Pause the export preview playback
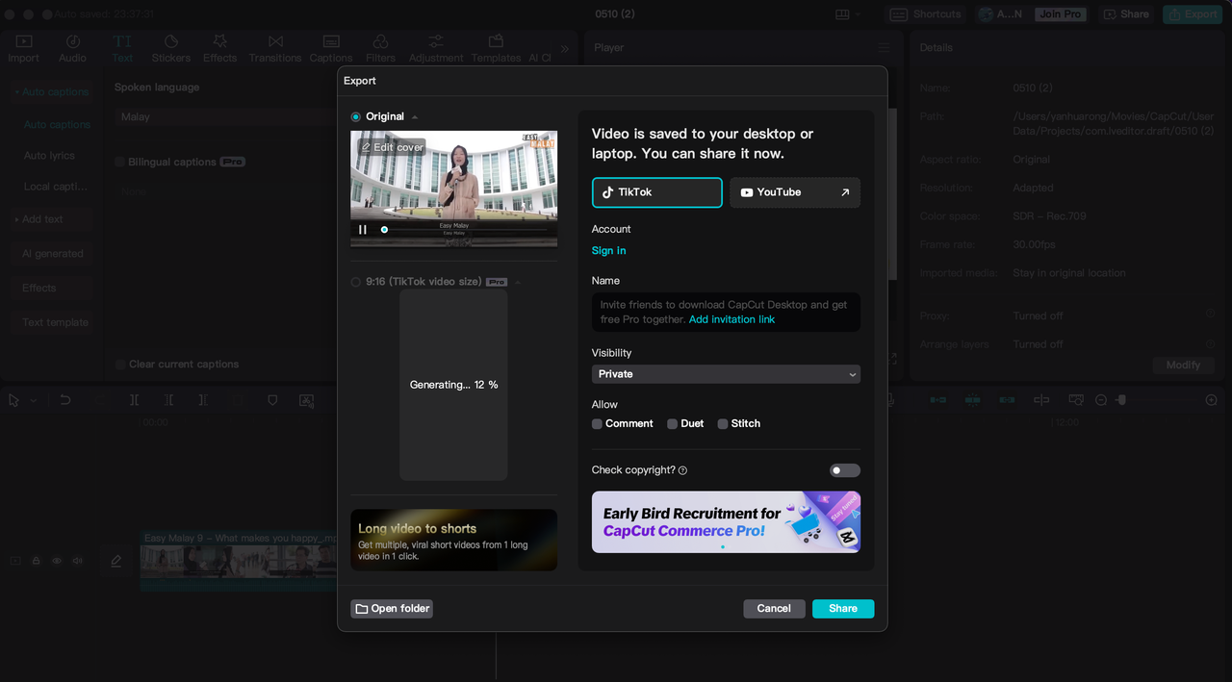Screen dimensions: 1232x682 (363, 229)
